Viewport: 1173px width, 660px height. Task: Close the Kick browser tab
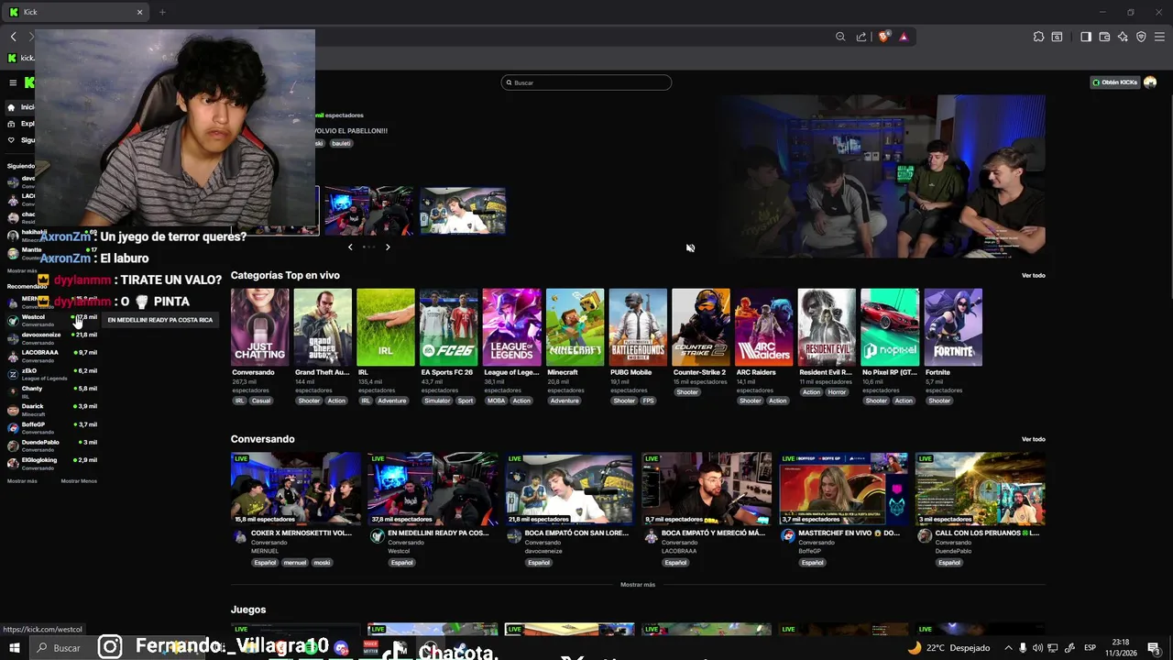point(139,12)
